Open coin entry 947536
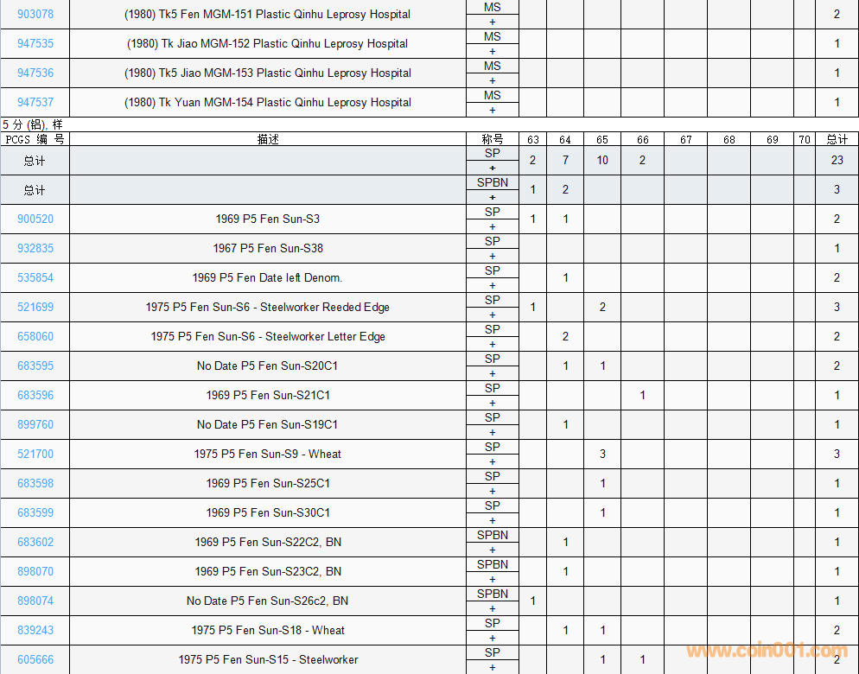Image resolution: width=859 pixels, height=674 pixels. tap(35, 73)
